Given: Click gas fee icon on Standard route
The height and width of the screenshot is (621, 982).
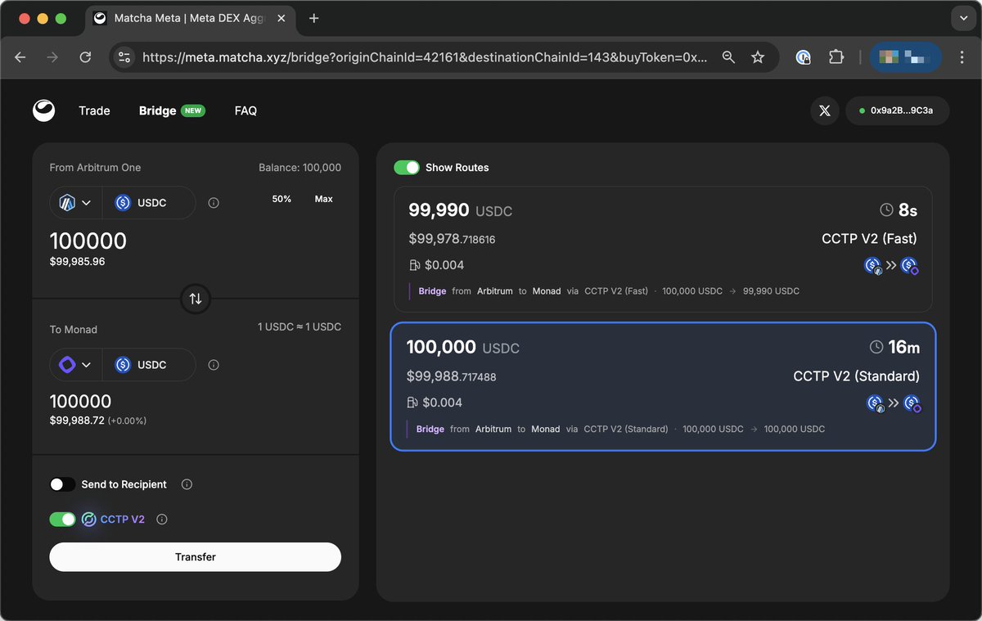Looking at the screenshot, I should pyautogui.click(x=412, y=403).
